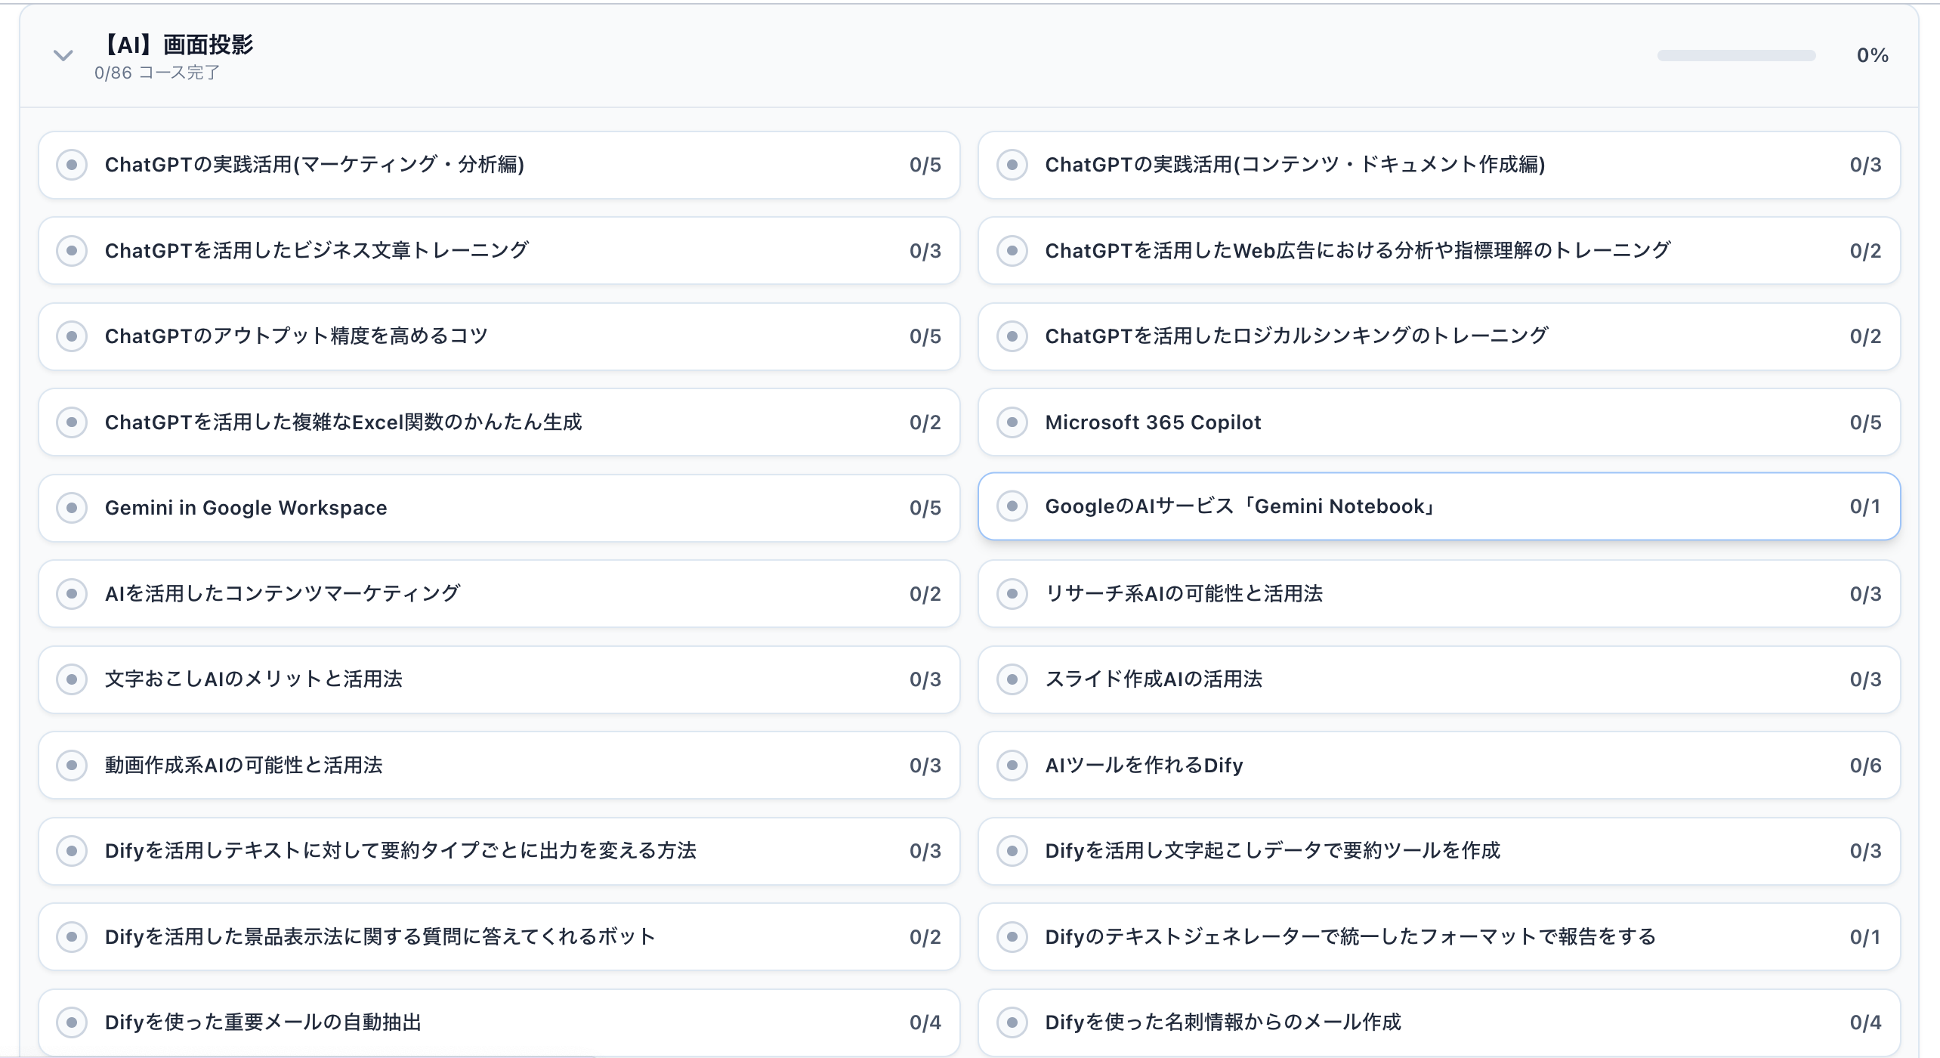The width and height of the screenshot is (1940, 1058).
Task: Click status circle for Dify 景品表示法 bot course
Action: tap(72, 937)
